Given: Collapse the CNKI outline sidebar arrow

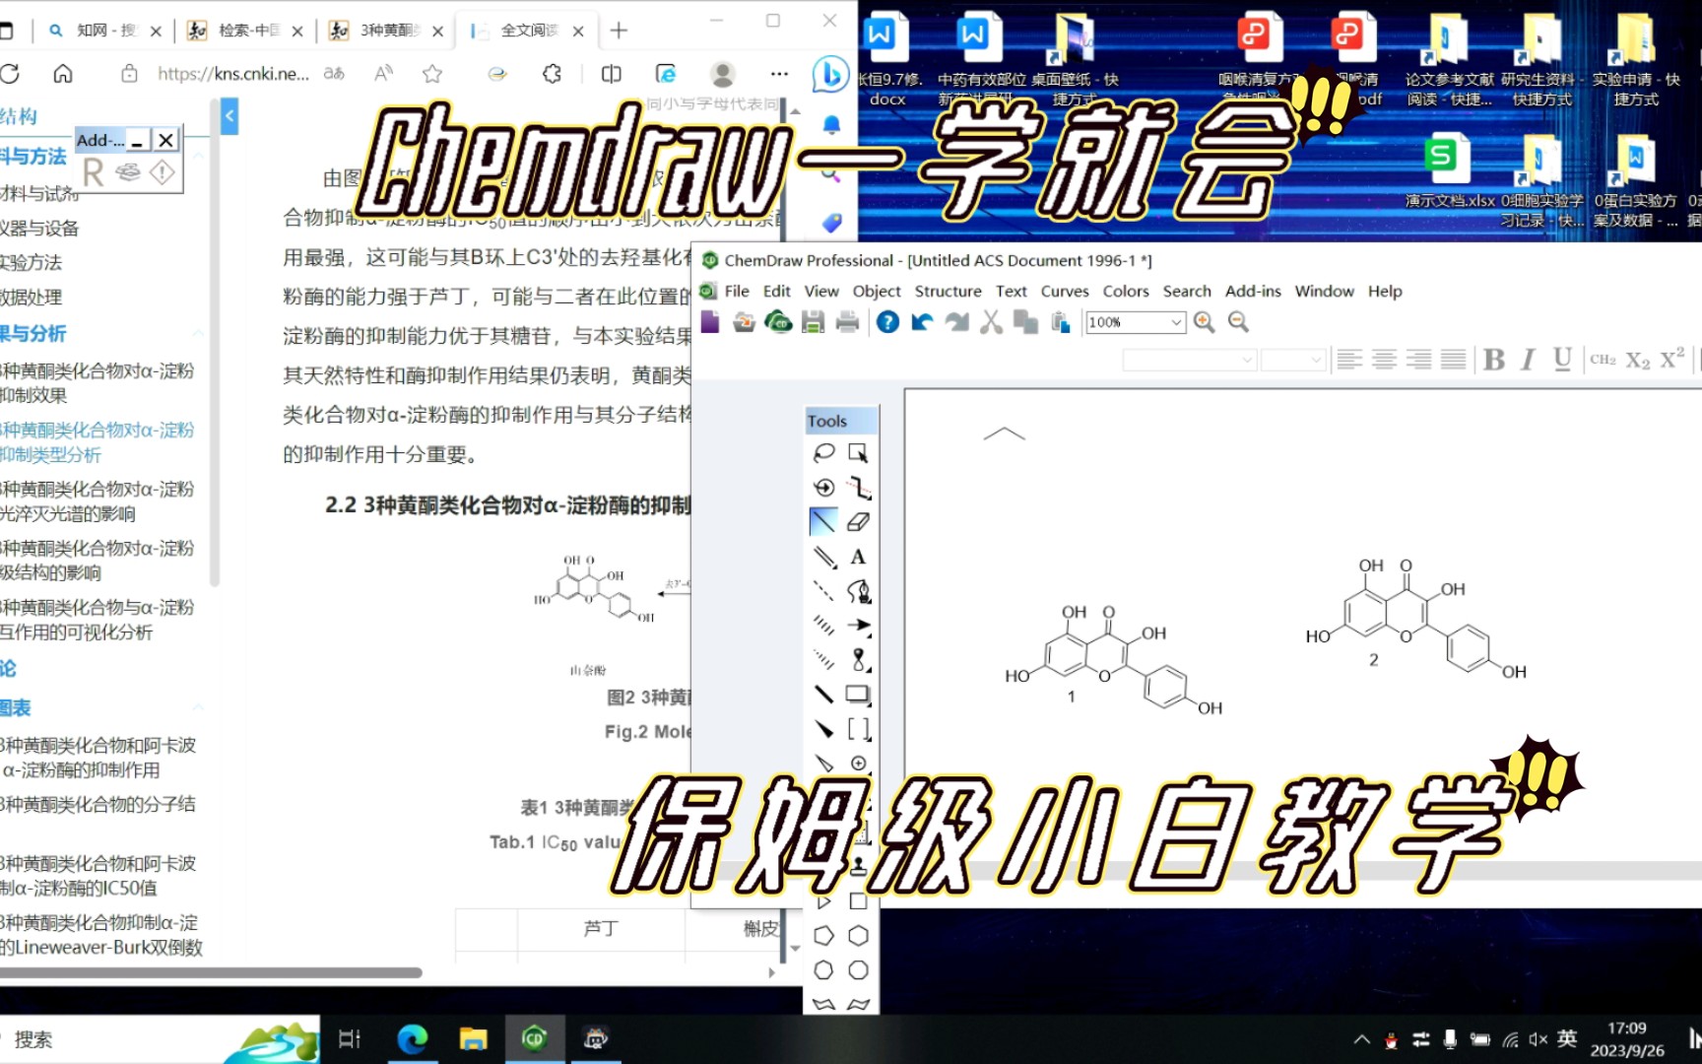Looking at the screenshot, I should coord(229,116).
